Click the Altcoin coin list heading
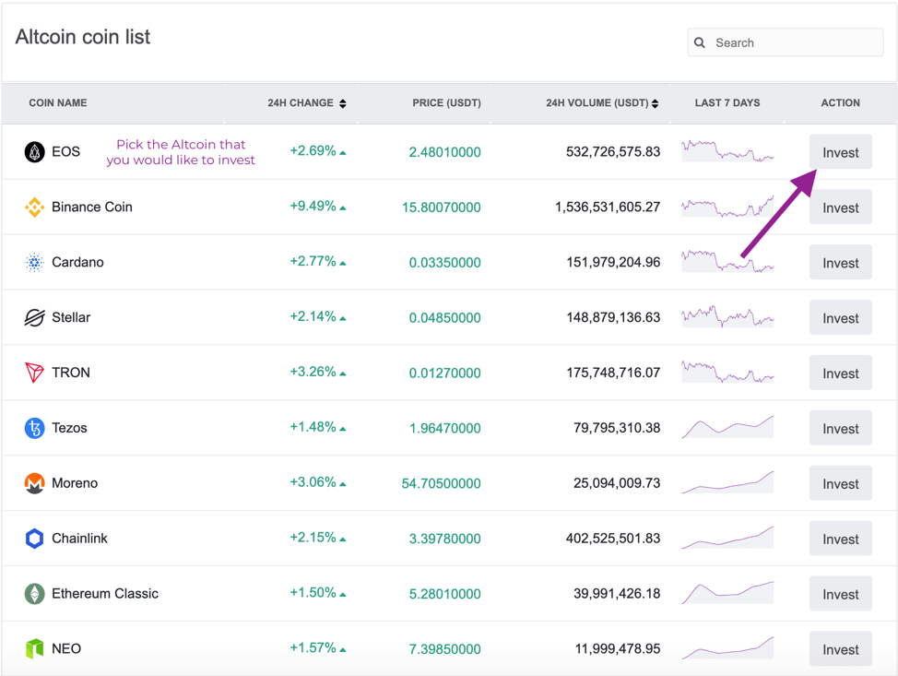The height and width of the screenshot is (676, 898). [83, 37]
